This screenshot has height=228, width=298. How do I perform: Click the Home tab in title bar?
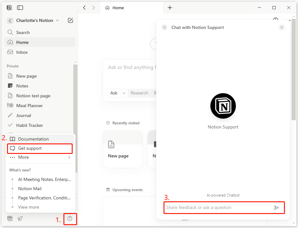click(x=132, y=8)
